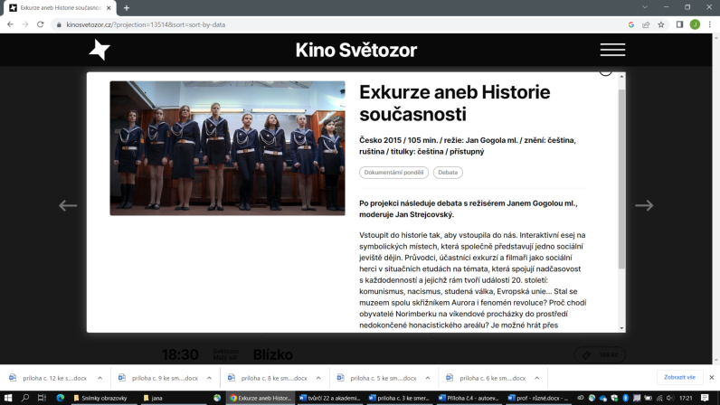Open Windows Task View
The height and width of the screenshot is (405, 720).
click(42, 398)
